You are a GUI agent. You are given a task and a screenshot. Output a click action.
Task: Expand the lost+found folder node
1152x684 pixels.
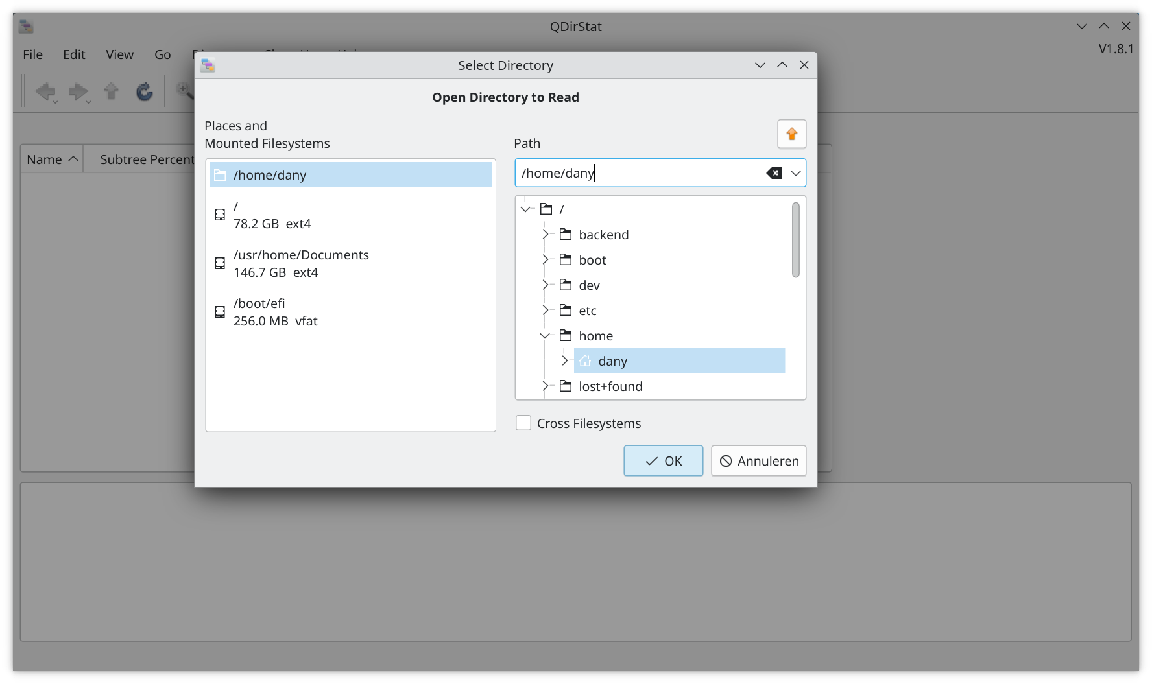tap(546, 386)
